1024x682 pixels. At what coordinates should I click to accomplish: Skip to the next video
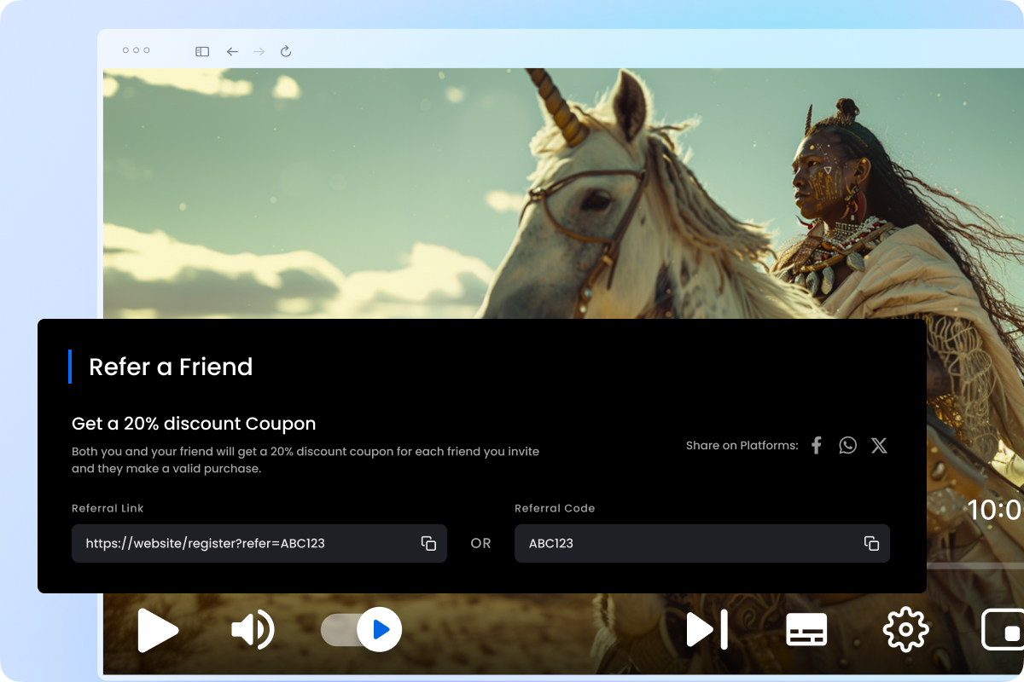click(x=707, y=629)
